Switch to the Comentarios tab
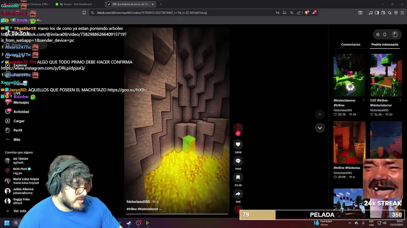407x228 pixels. click(351, 45)
